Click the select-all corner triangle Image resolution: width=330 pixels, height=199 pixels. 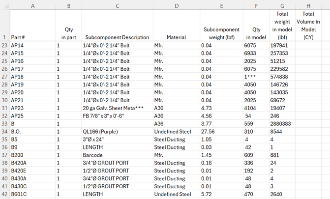[x=5, y=6]
